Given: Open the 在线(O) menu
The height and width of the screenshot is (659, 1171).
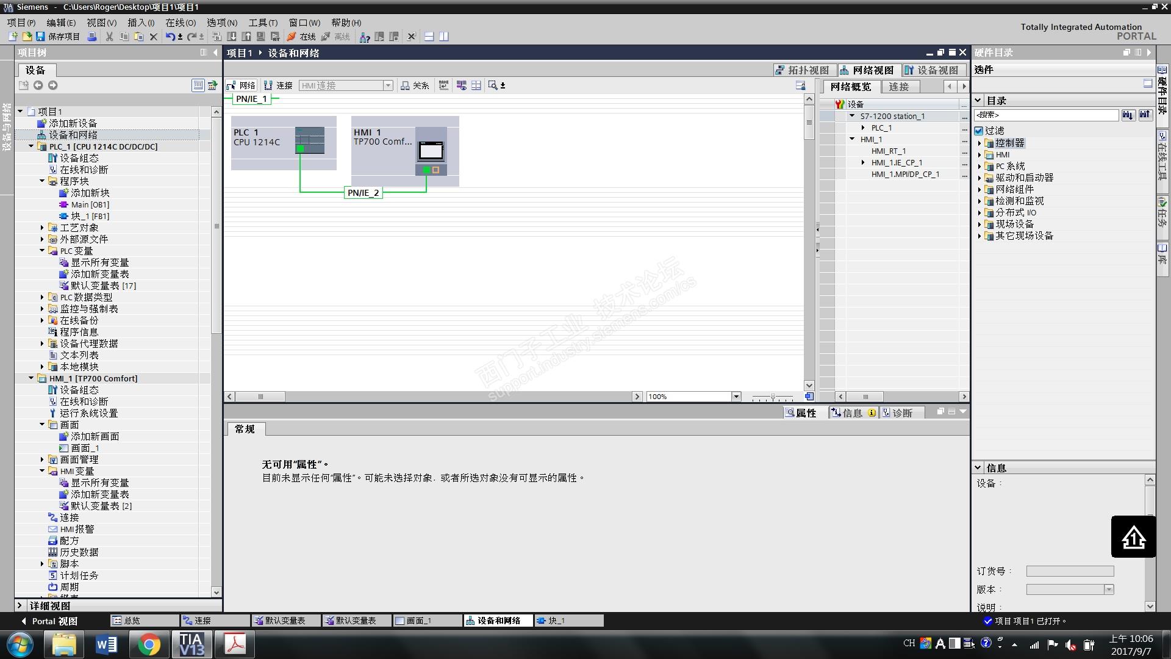Looking at the screenshot, I should (181, 23).
